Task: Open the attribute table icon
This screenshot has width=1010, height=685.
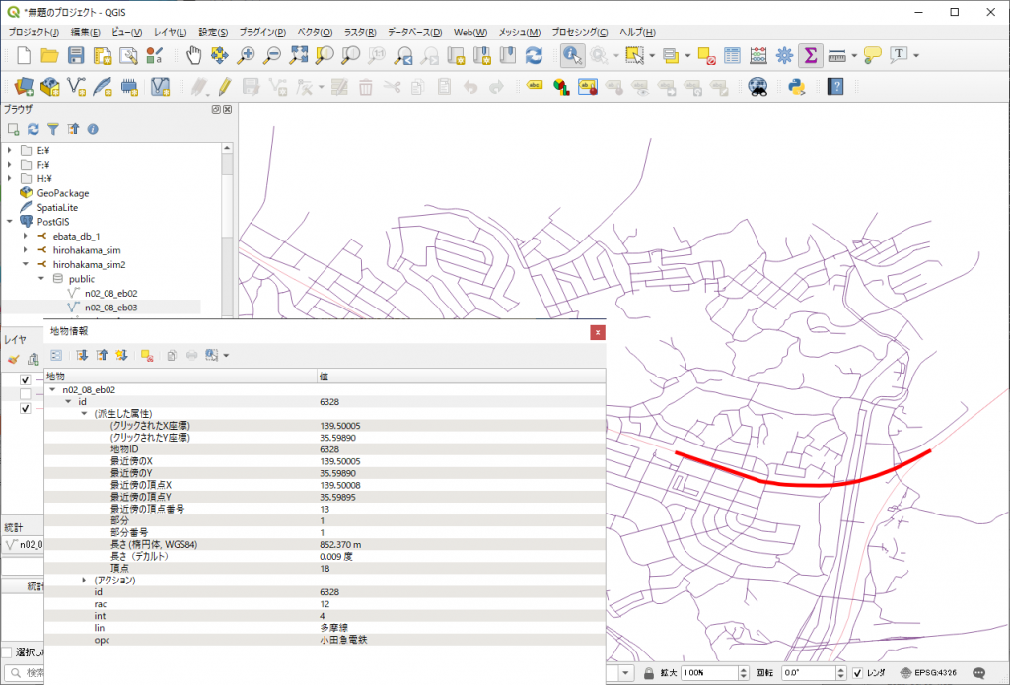Action: pyautogui.click(x=733, y=55)
